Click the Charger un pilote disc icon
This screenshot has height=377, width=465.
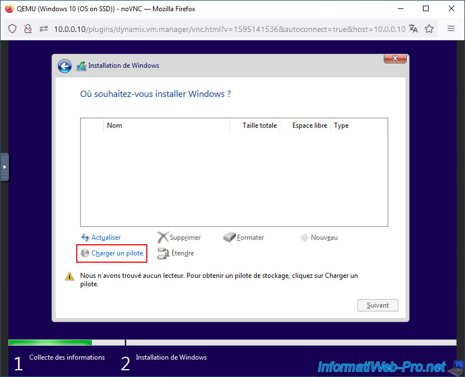click(x=85, y=253)
